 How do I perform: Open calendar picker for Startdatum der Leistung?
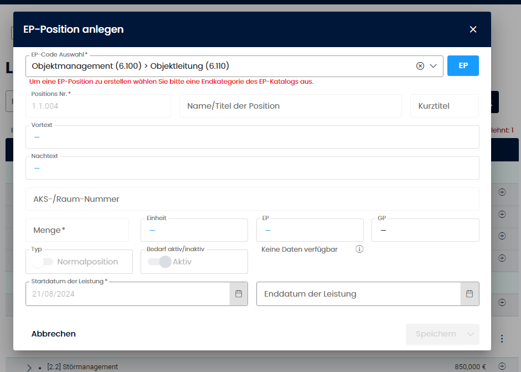coord(239,294)
